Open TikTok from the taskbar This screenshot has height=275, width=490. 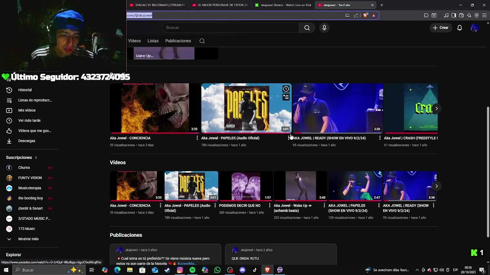tap(255, 270)
